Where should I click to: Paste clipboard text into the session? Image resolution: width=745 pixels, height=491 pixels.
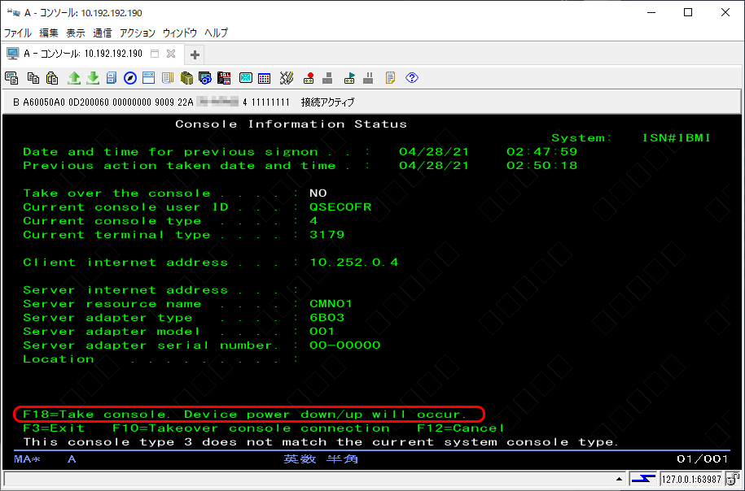51,77
